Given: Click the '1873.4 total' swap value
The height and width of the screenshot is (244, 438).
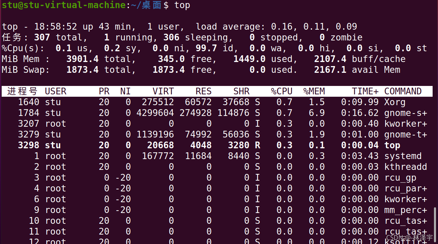Looking at the screenshot, I should [101, 70].
